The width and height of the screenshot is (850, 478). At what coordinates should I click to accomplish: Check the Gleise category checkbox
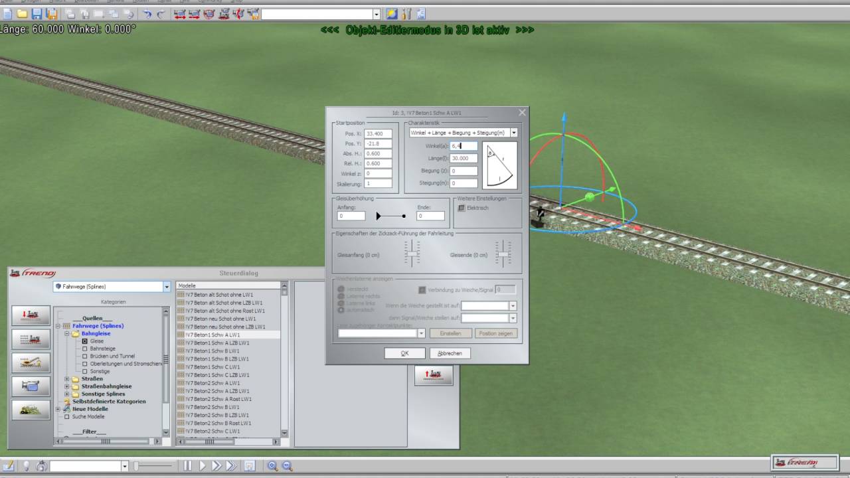pos(85,341)
